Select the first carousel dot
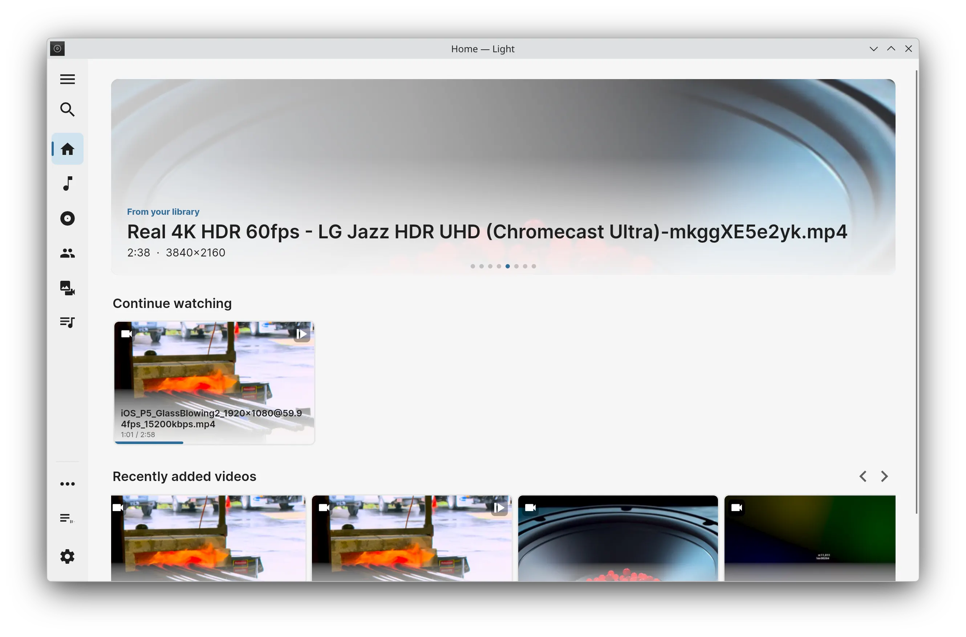The image size is (966, 637). (473, 267)
